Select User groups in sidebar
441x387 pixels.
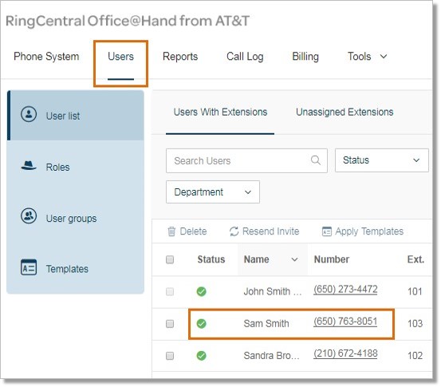(76, 218)
